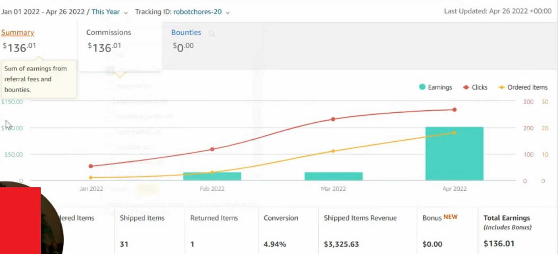
Task: Click the Jan 01 2022 - Apr 26 2022 date text
Action: coord(43,12)
